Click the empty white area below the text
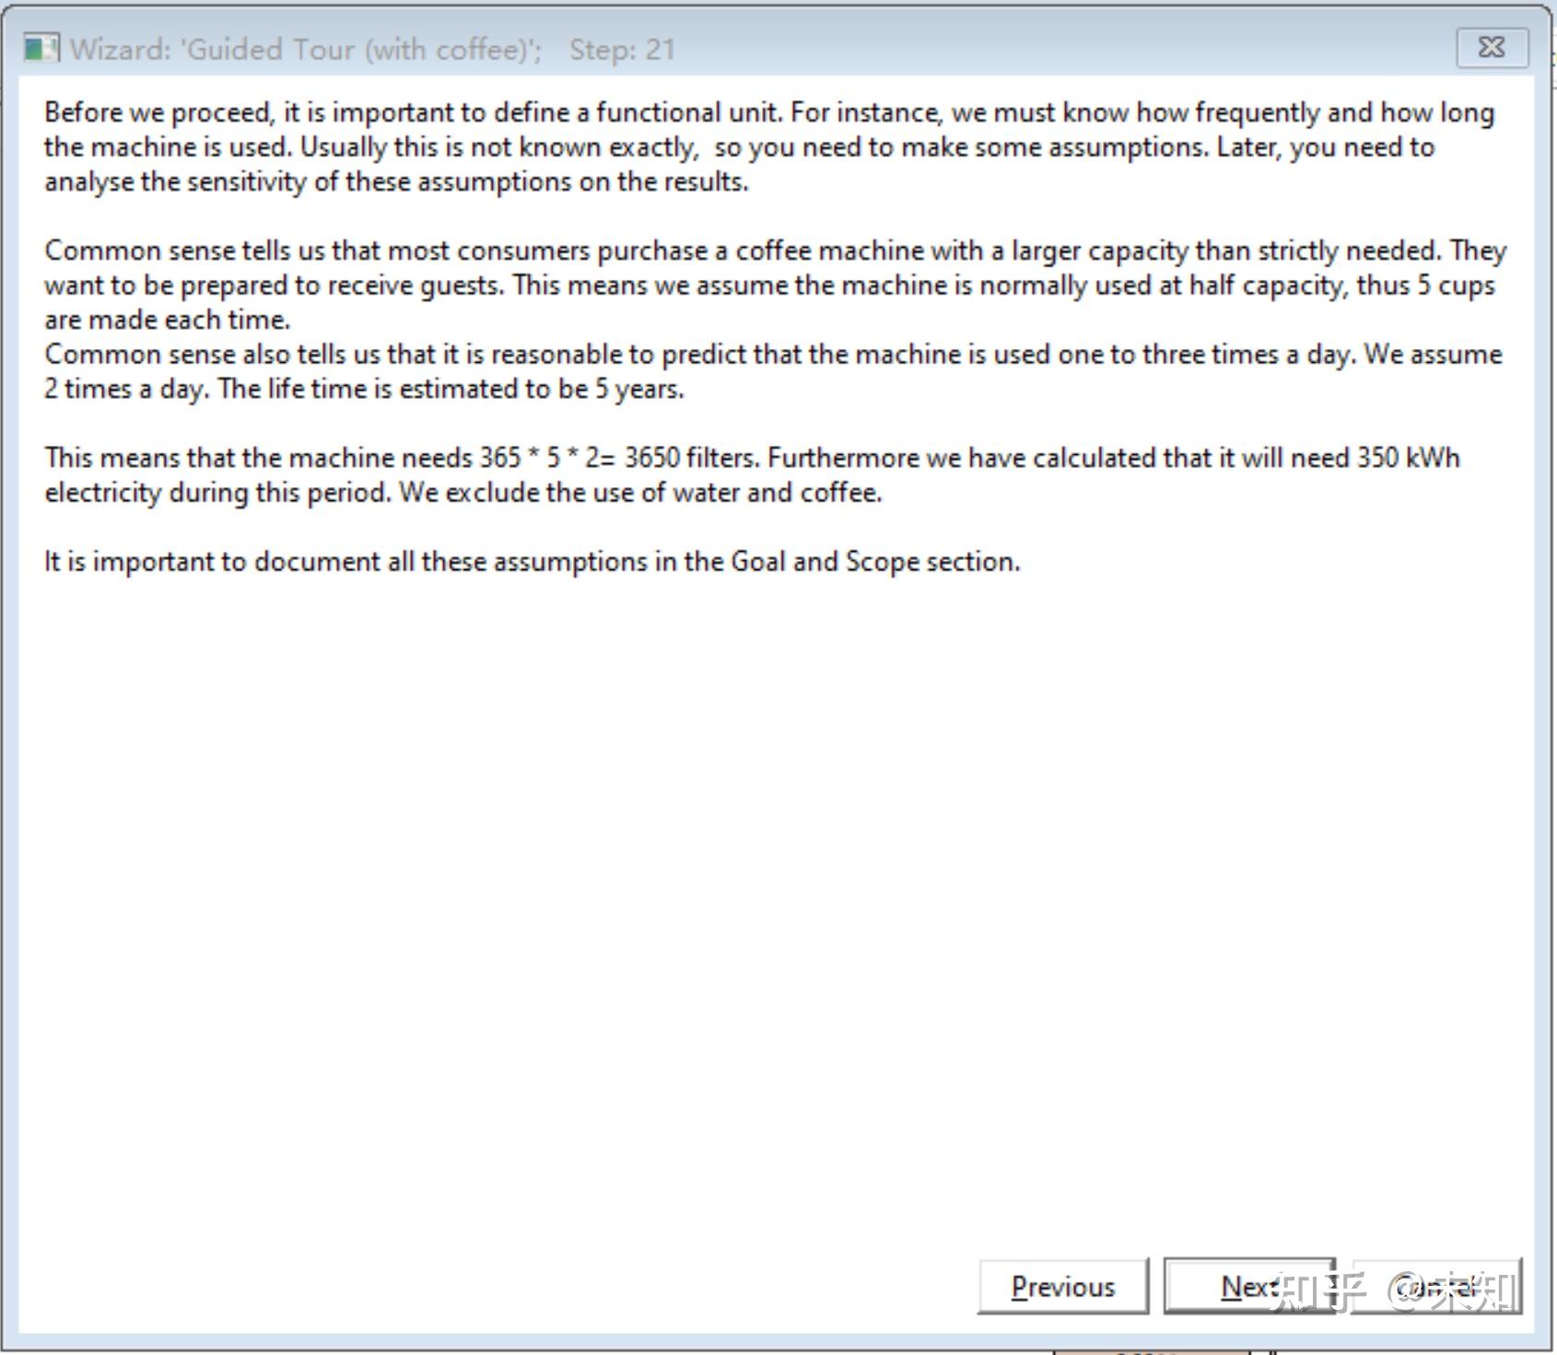This screenshot has width=1557, height=1355. 777,903
